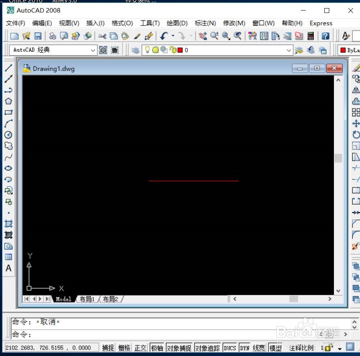Select the Polyline tool

coord(9,90)
